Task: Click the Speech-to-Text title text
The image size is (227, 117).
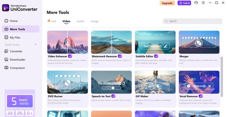Action: click(101, 96)
